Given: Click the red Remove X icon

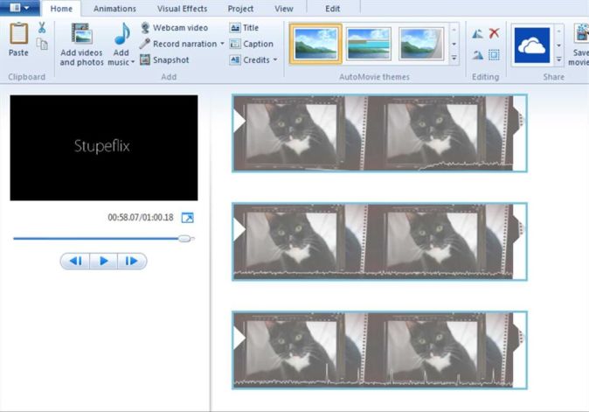Looking at the screenshot, I should tap(495, 33).
